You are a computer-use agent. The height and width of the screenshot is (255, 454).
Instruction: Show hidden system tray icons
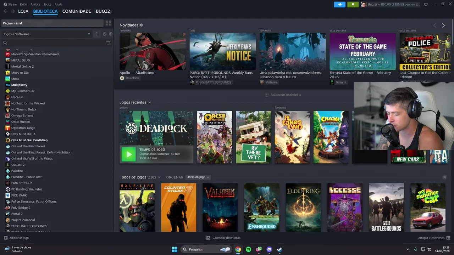pos(408,249)
